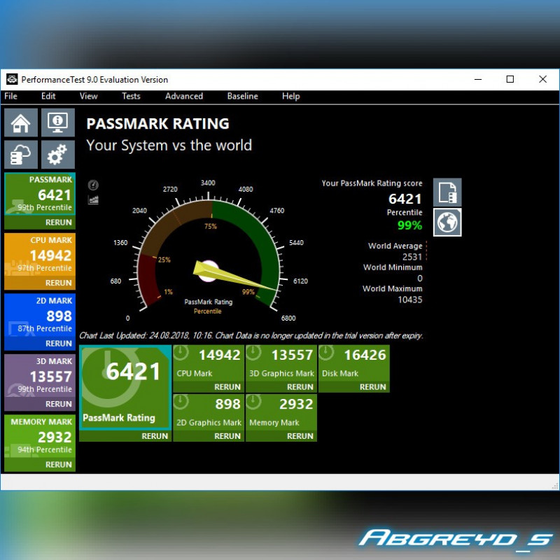Select the MEMORY MARK 2932 sidebar panel
The width and height of the screenshot is (560, 560).
40,436
